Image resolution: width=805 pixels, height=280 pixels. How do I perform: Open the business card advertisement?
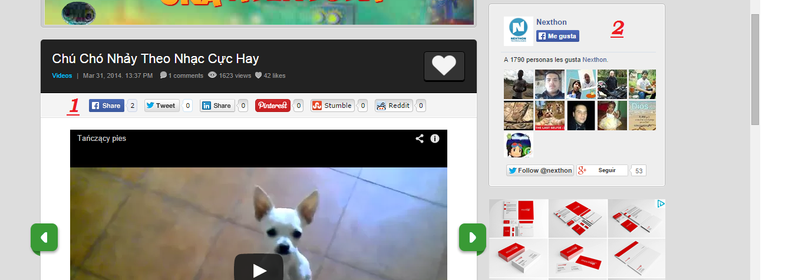pyautogui.click(x=577, y=239)
